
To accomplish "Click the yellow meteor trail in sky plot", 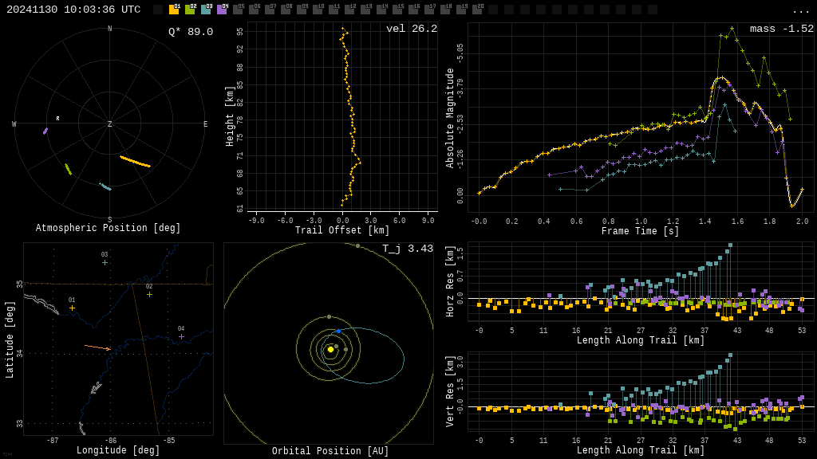I will [135, 161].
